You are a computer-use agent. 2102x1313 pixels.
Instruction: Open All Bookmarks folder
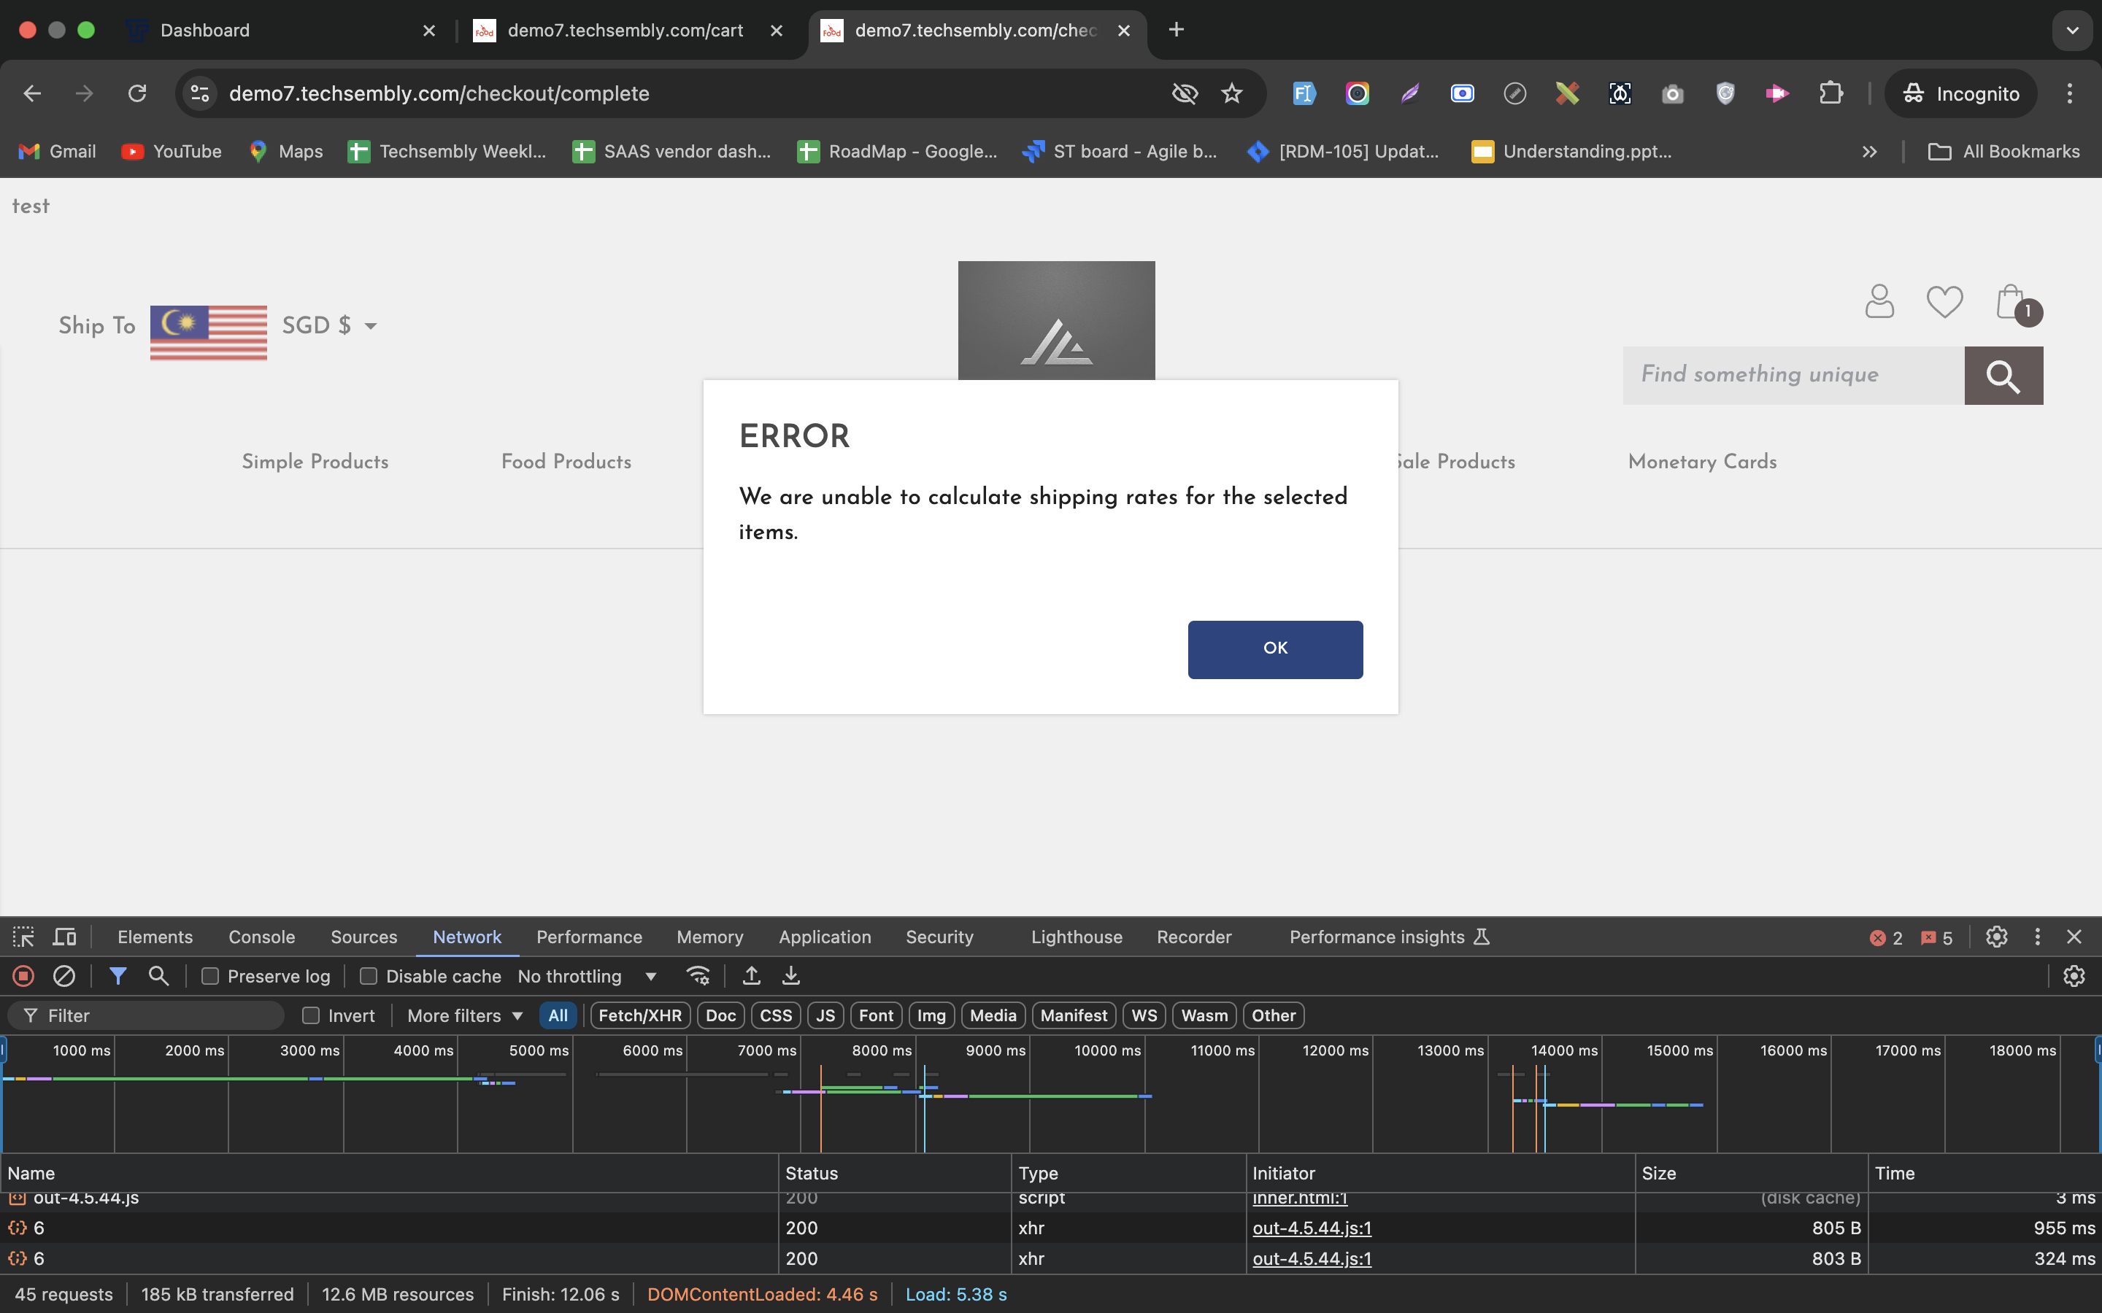pos(2004,152)
